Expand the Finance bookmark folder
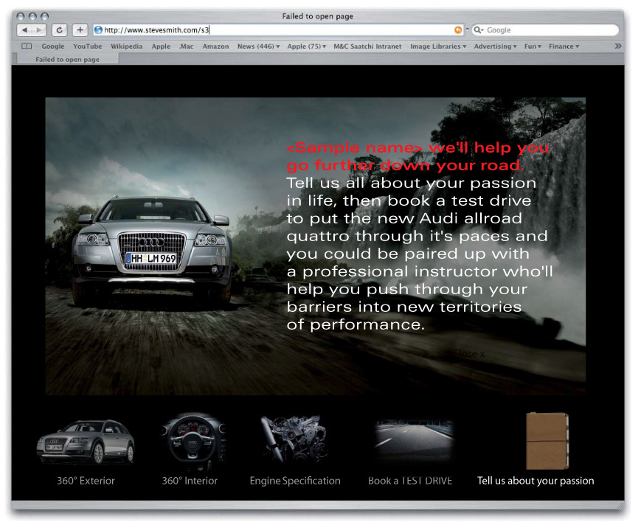This screenshot has width=641, height=522. click(x=564, y=46)
